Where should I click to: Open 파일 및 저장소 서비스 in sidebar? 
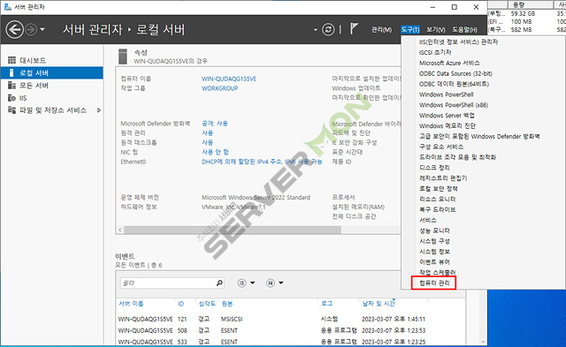(52, 110)
